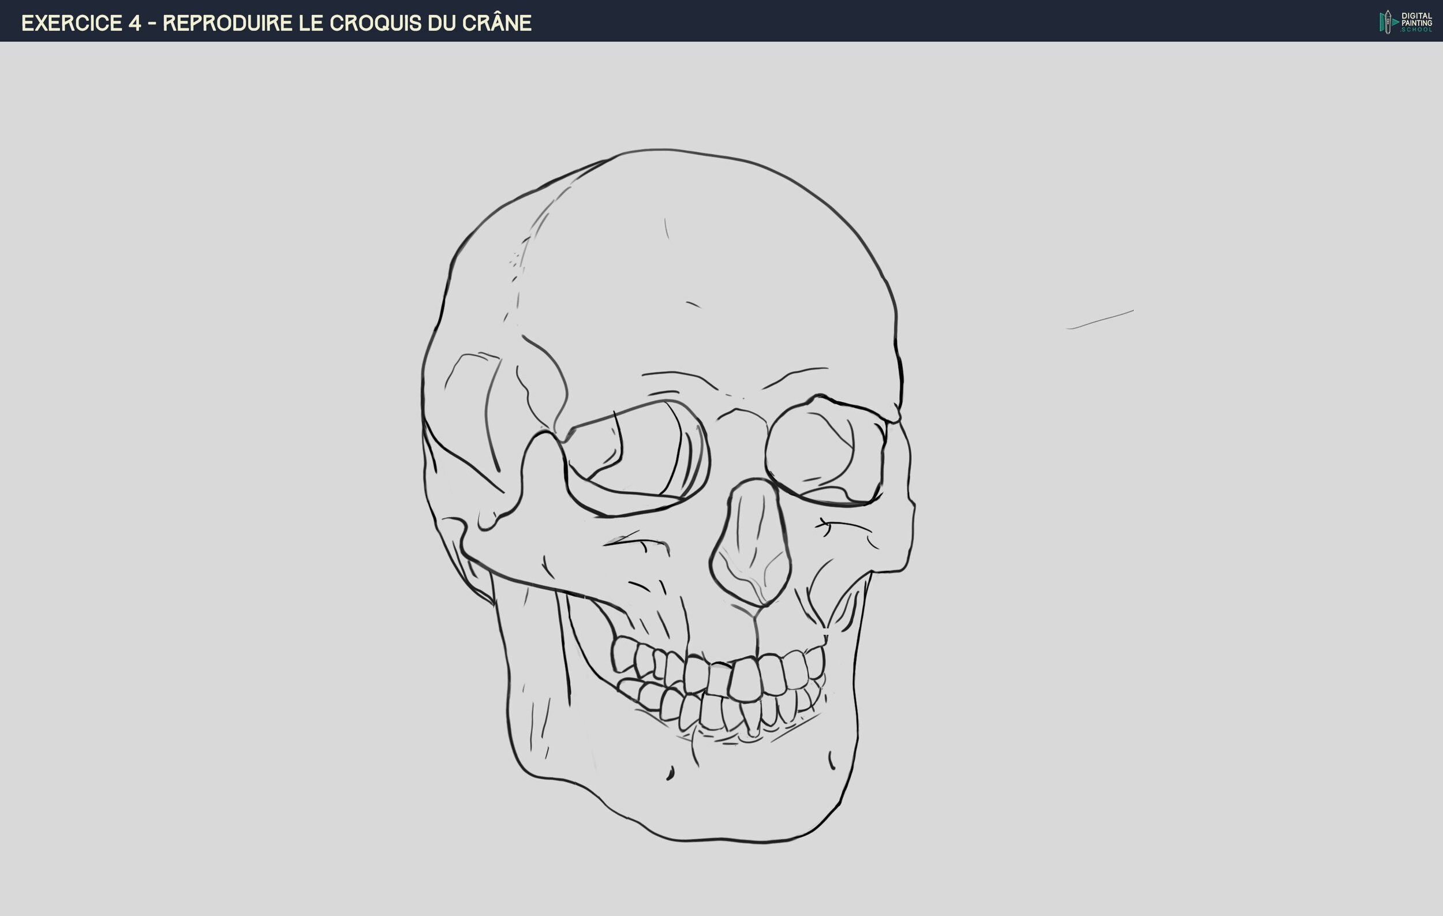The width and height of the screenshot is (1443, 916).
Task: Click the green banner shape behind the pen logo
Action: point(1381,23)
